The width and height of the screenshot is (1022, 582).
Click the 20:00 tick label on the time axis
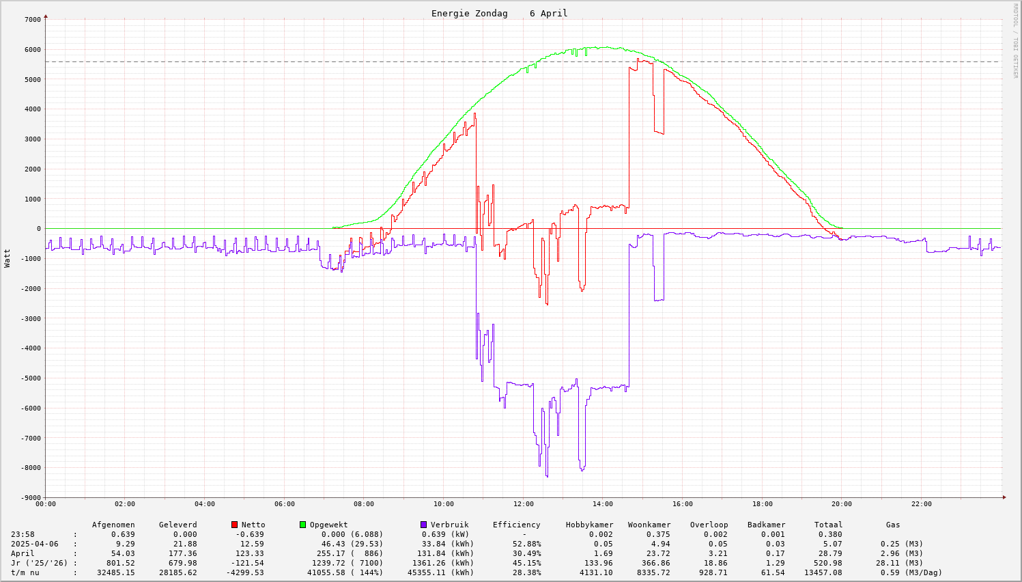click(x=842, y=504)
